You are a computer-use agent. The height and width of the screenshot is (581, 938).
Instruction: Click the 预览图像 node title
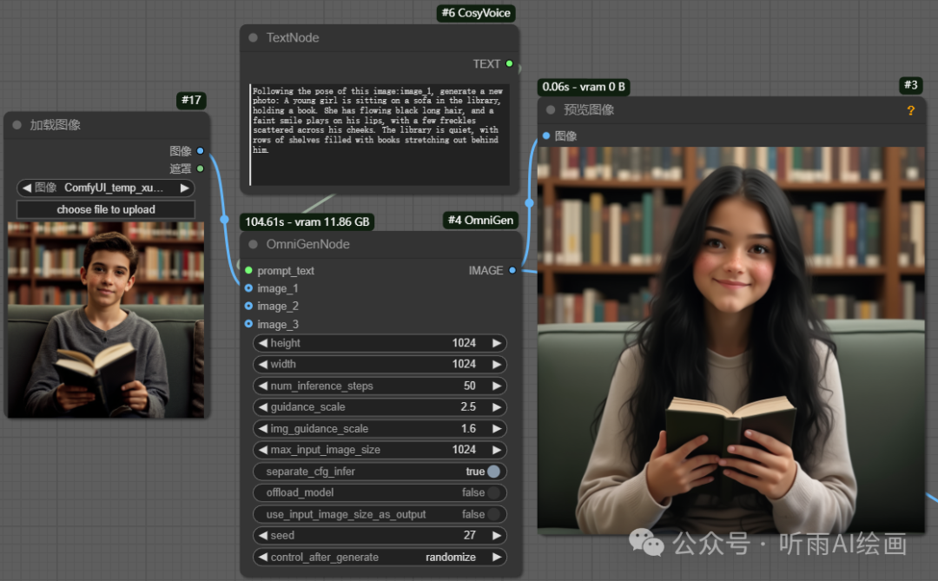pos(589,110)
